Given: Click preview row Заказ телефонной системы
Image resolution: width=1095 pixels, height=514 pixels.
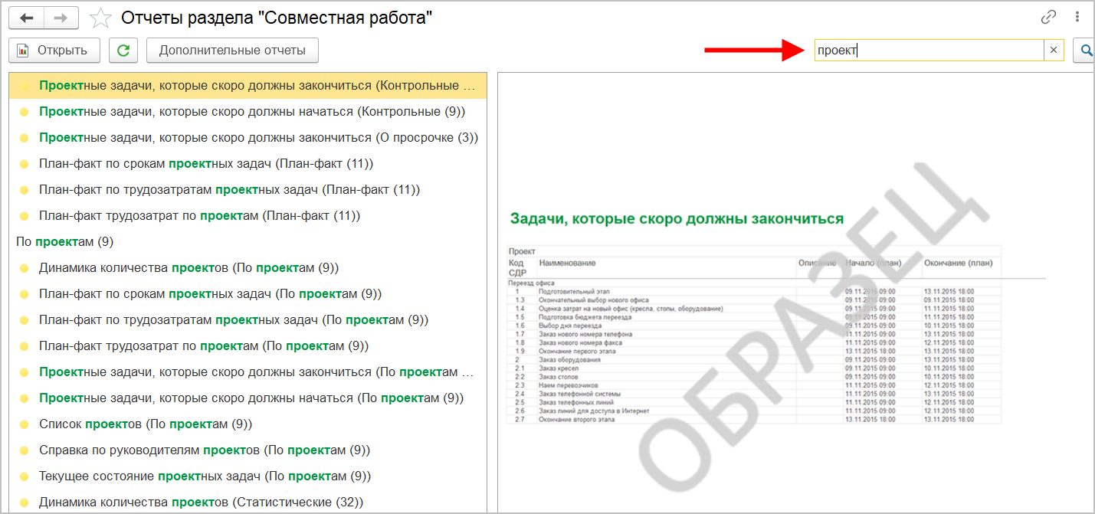Looking at the screenshot, I should click(x=755, y=394).
